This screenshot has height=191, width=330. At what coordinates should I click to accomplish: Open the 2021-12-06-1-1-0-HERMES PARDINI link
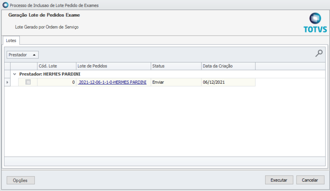tap(112, 82)
